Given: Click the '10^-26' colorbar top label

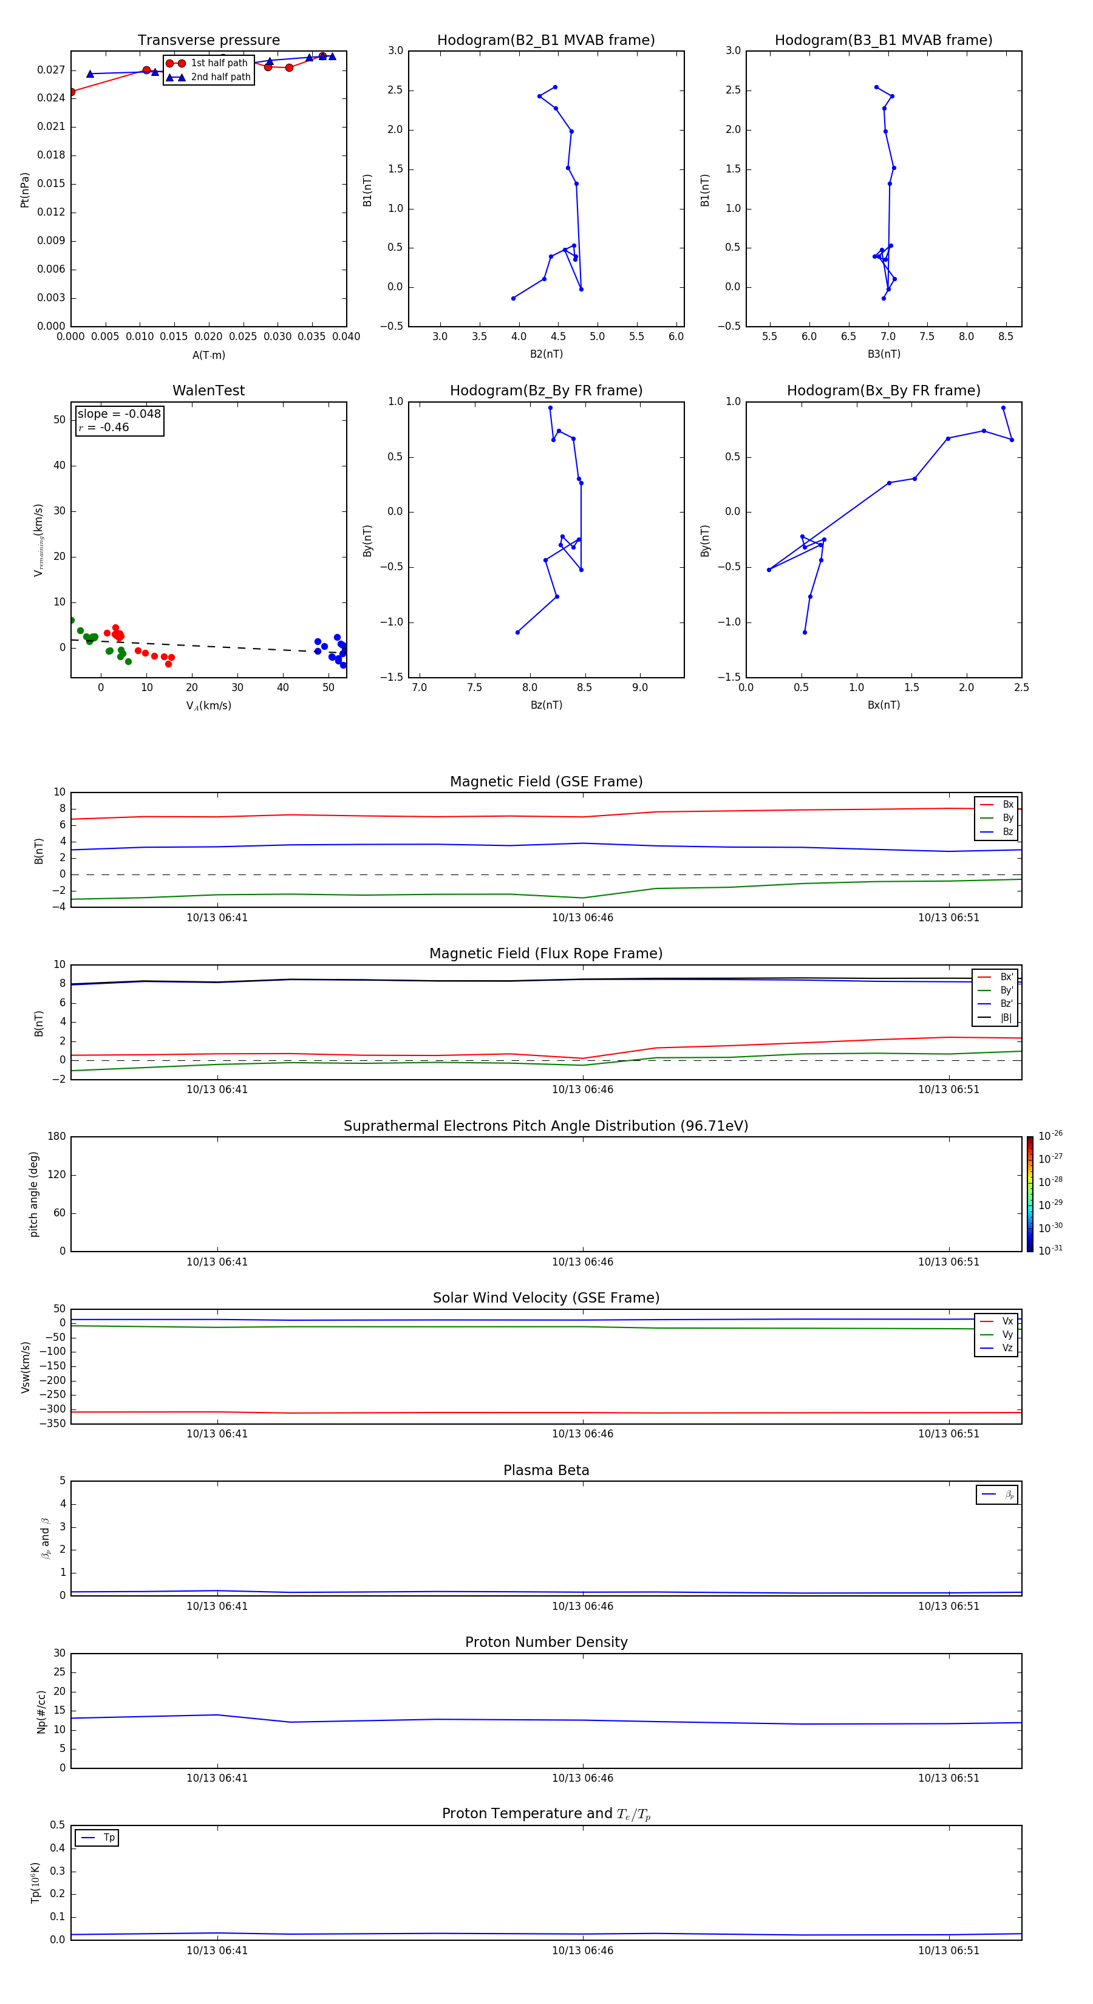Looking at the screenshot, I should 1050,1136.
